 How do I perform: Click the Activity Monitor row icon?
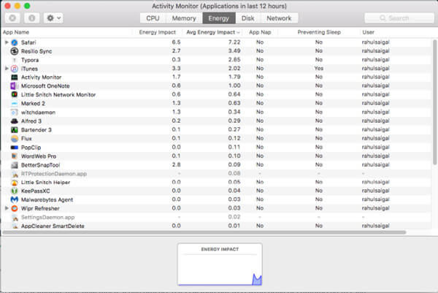tap(15, 77)
